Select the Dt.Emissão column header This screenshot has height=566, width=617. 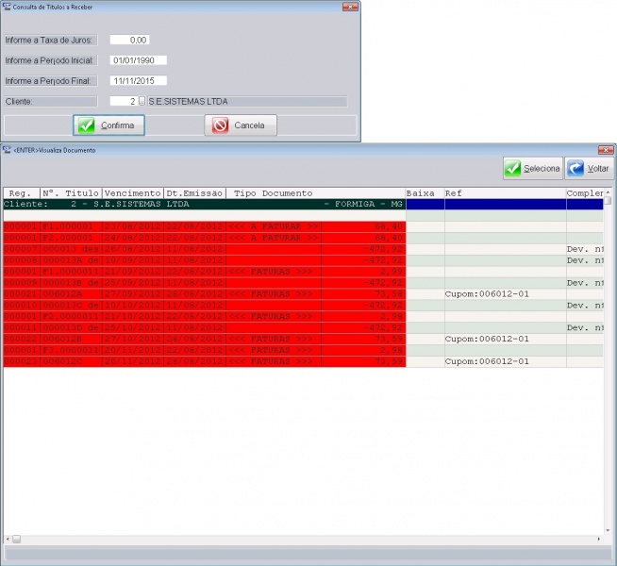pos(194,193)
